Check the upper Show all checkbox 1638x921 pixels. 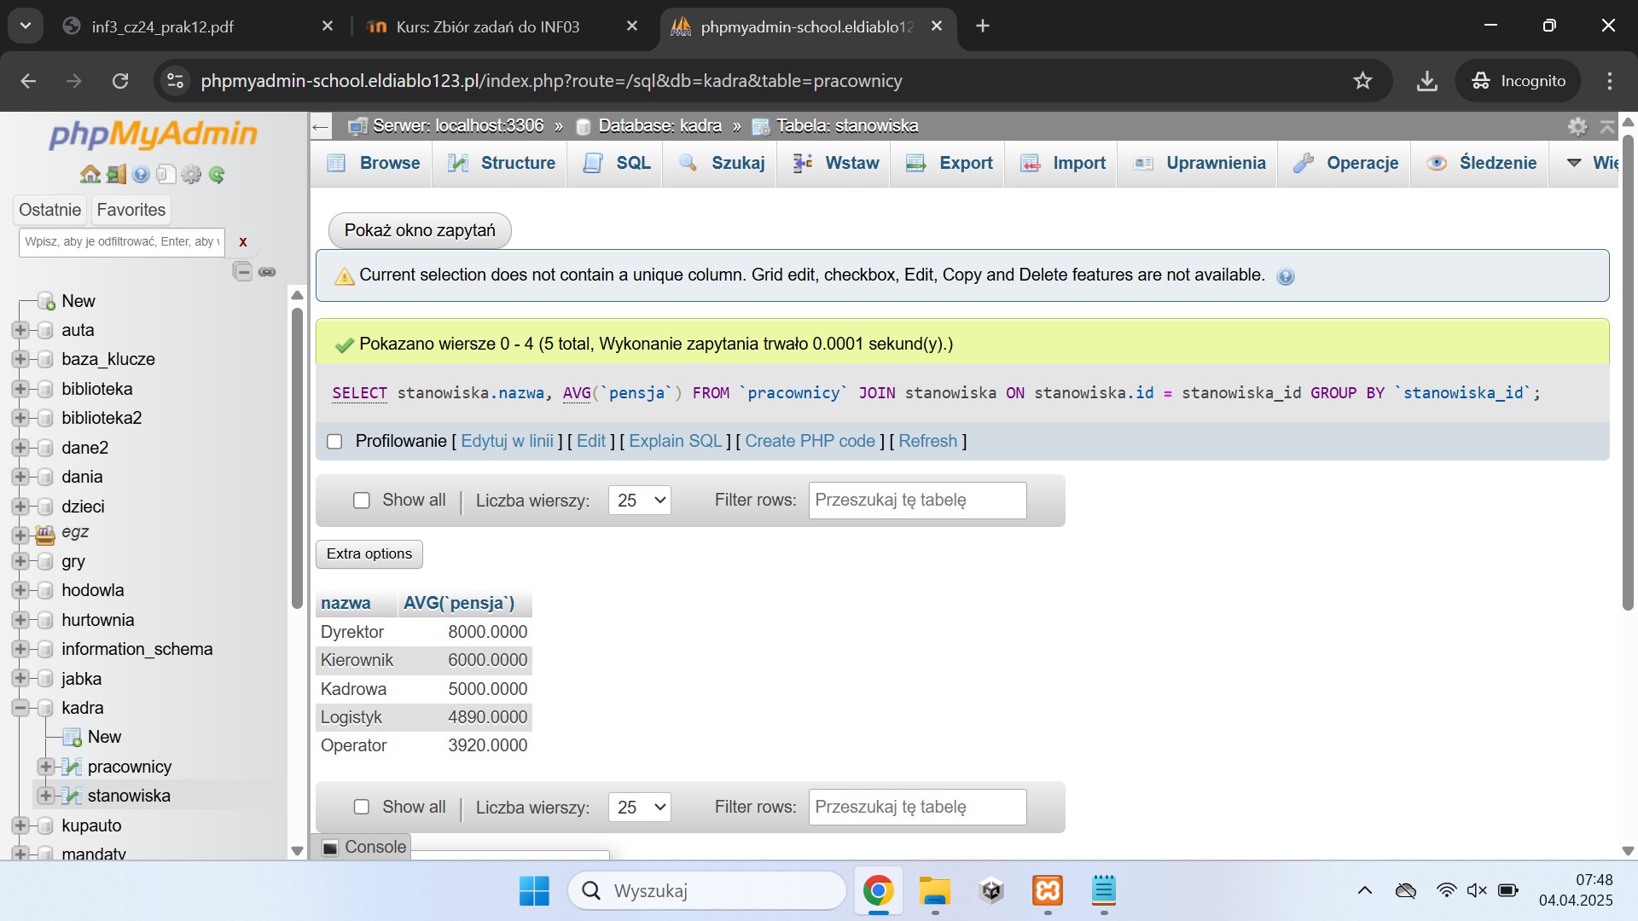pyautogui.click(x=362, y=501)
